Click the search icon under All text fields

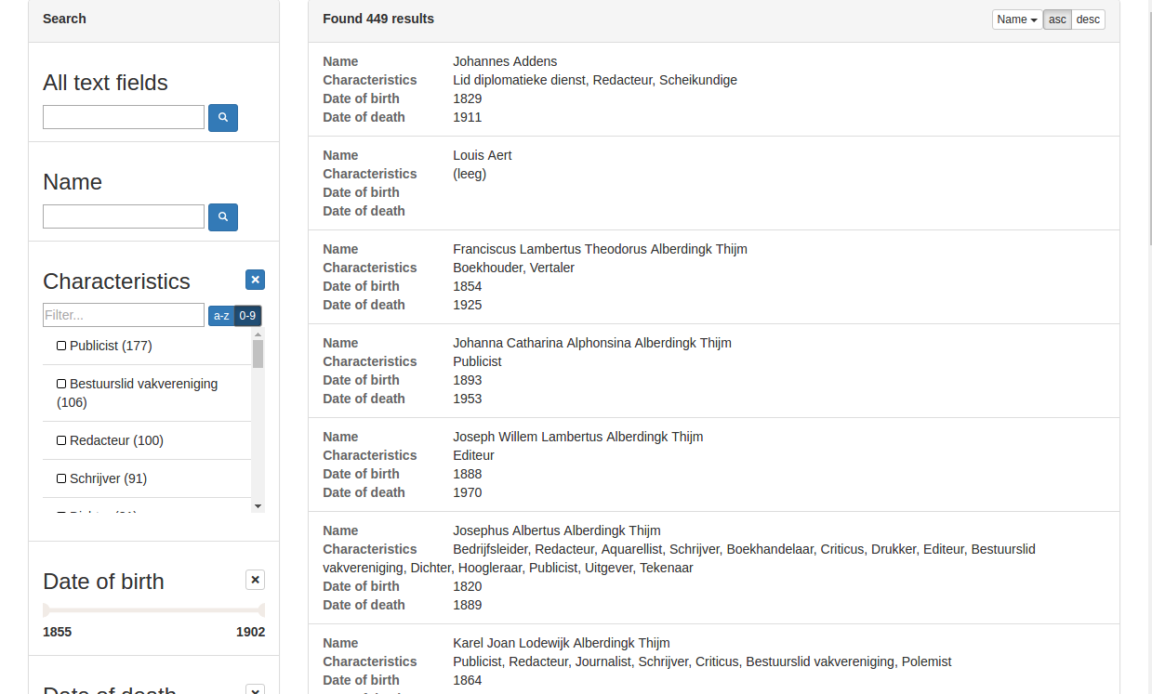click(x=223, y=118)
